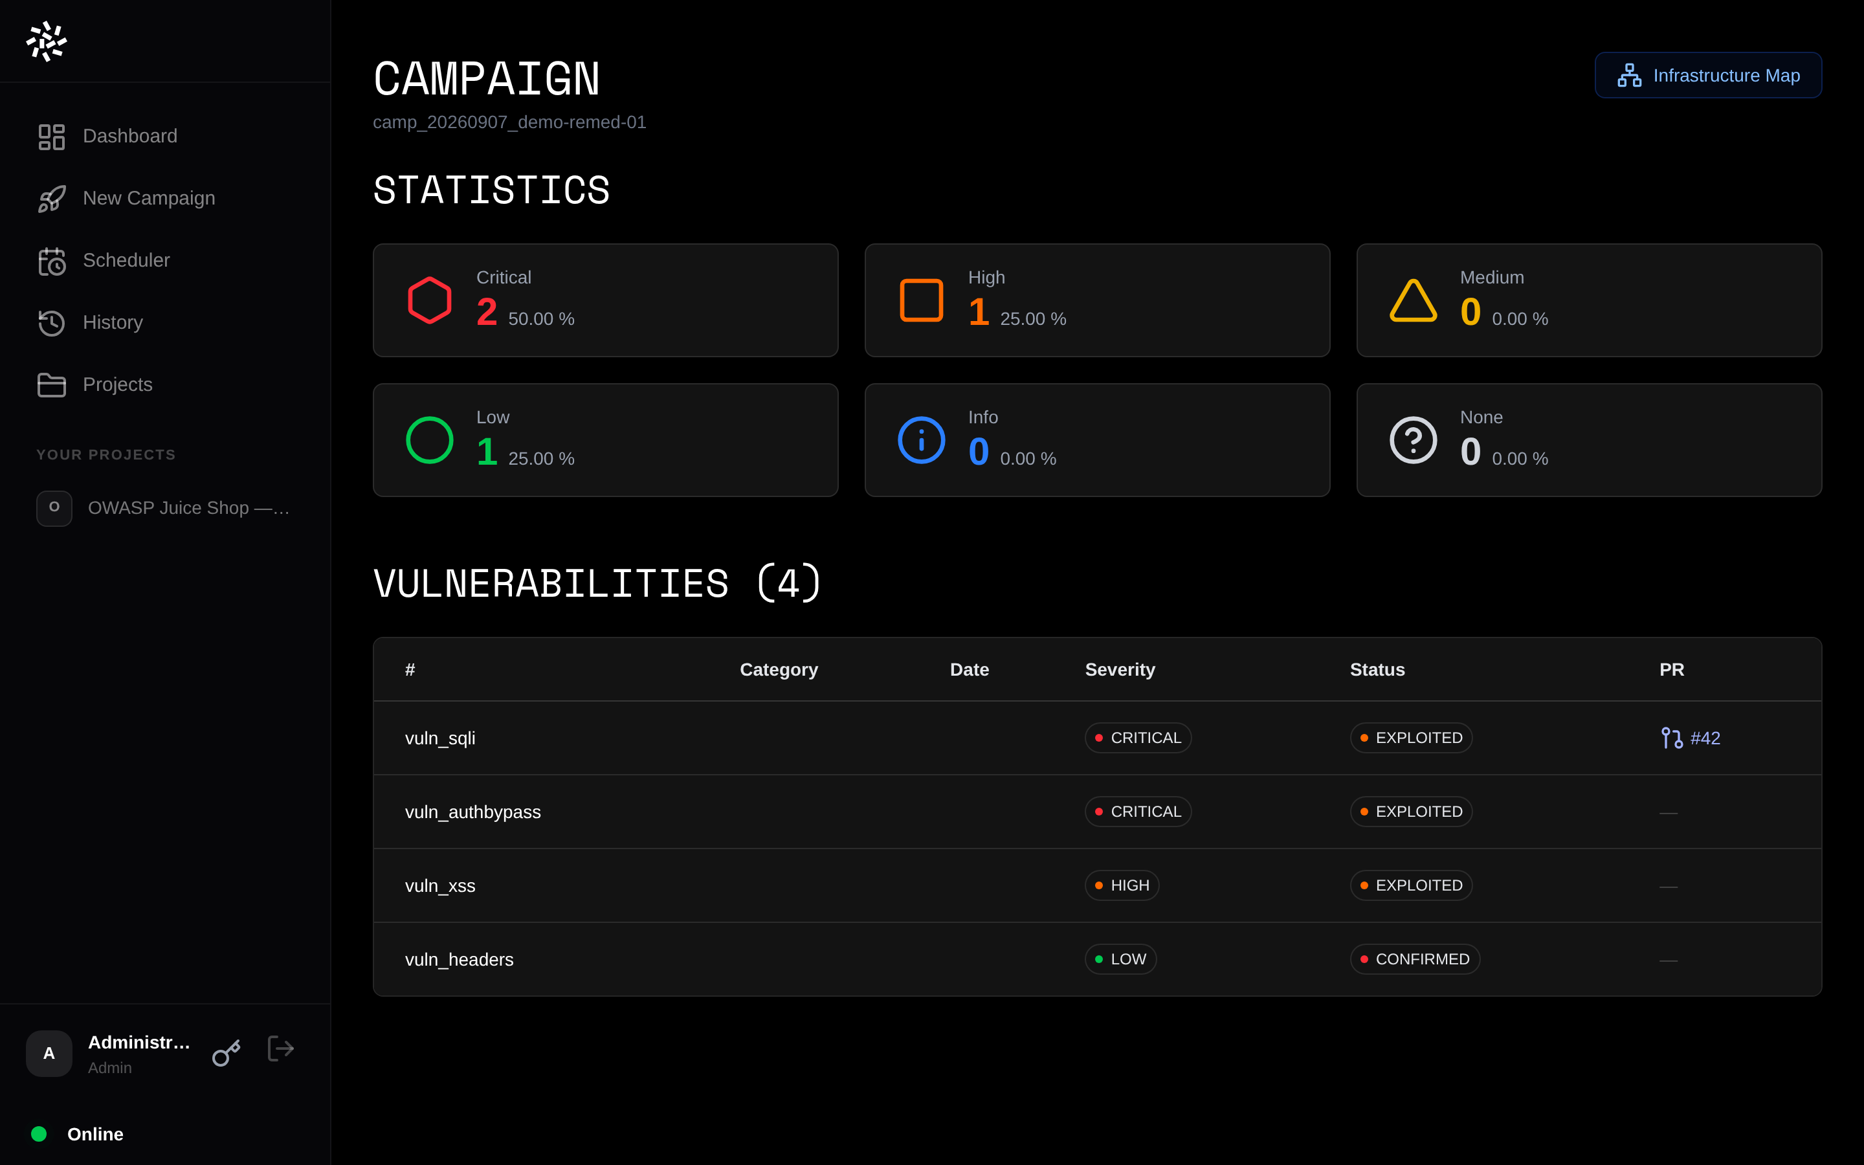Click the History clock icon
This screenshot has height=1165, width=1864.
[x=52, y=323]
